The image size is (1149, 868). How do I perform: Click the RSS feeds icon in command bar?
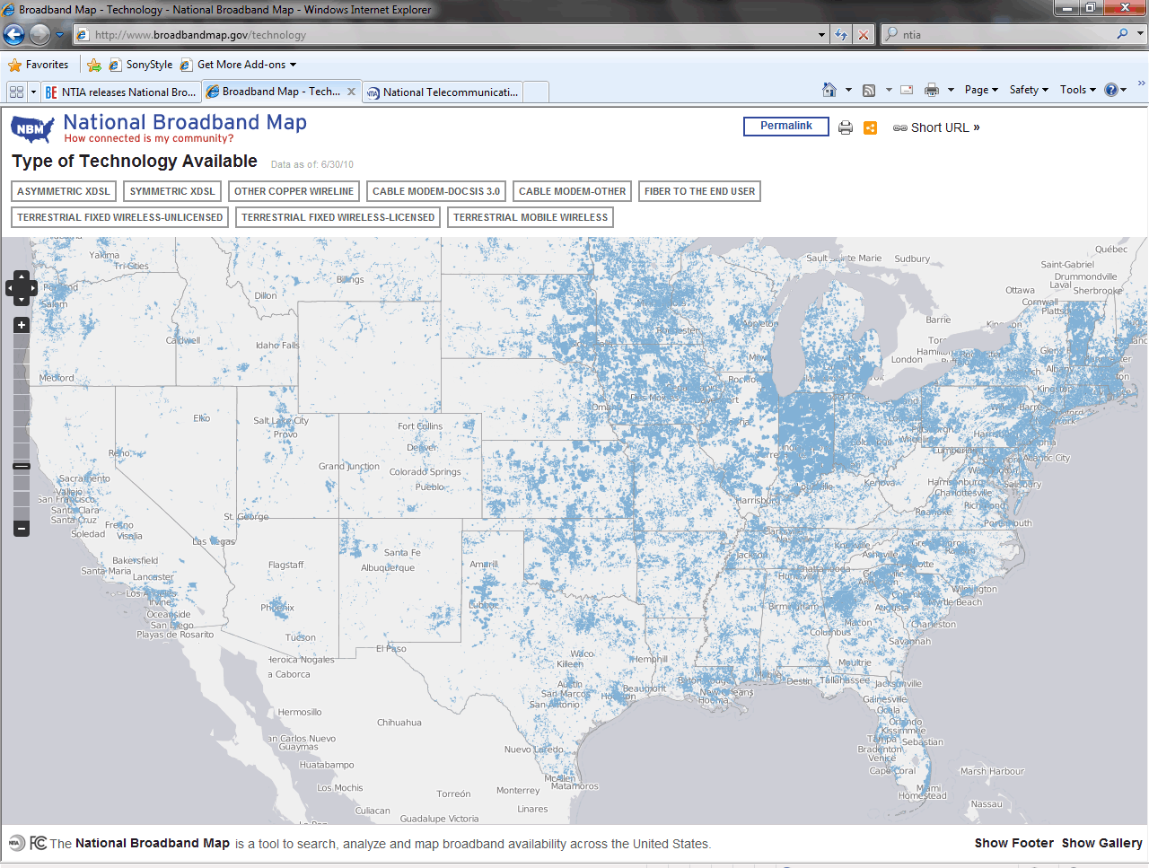coord(869,90)
